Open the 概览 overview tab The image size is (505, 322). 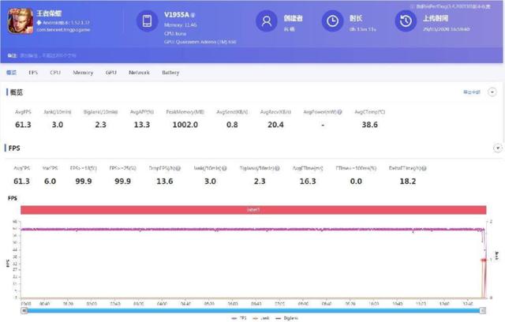[11, 73]
